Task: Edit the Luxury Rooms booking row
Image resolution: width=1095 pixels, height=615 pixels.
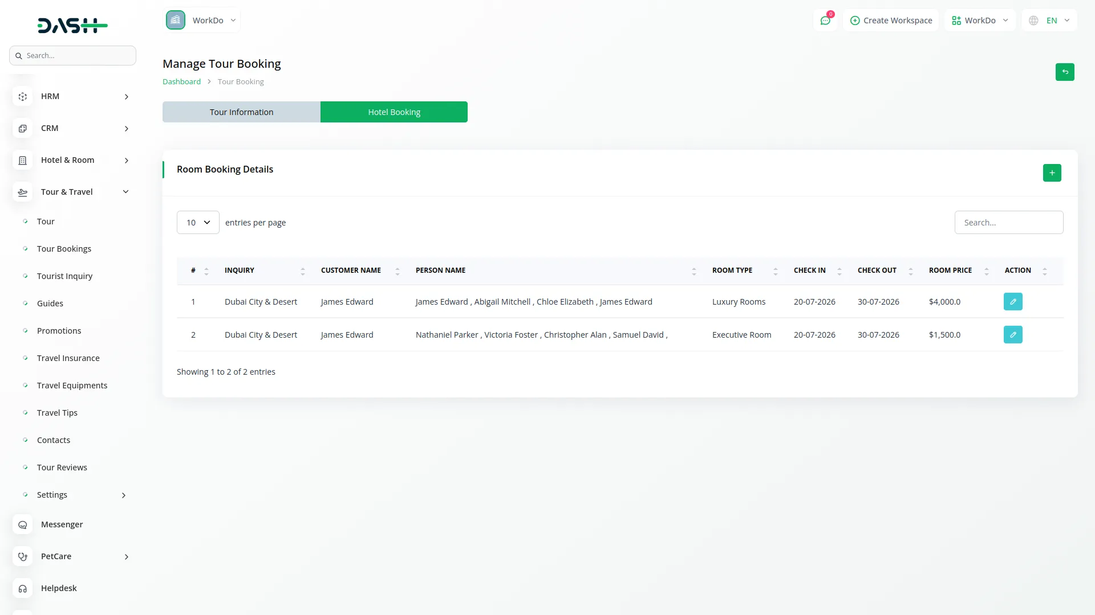Action: click(1013, 302)
